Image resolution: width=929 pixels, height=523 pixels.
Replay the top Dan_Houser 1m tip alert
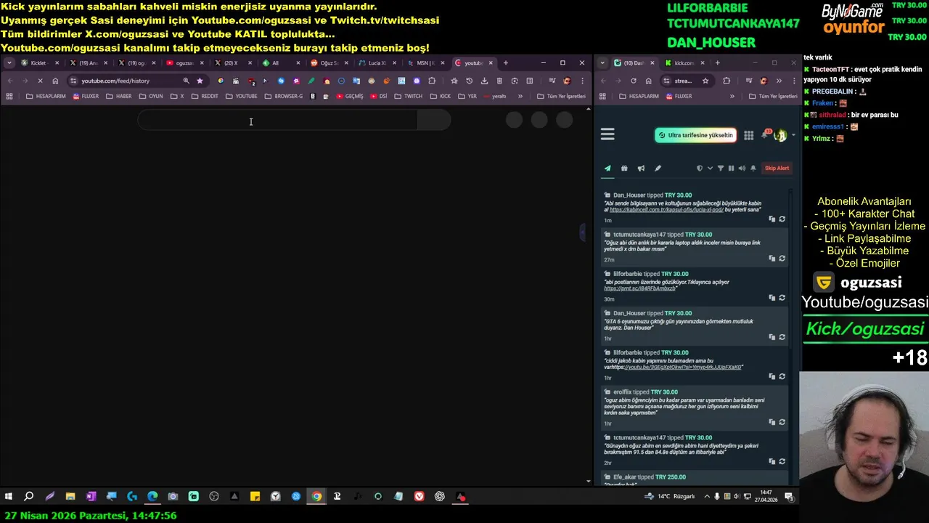click(782, 219)
